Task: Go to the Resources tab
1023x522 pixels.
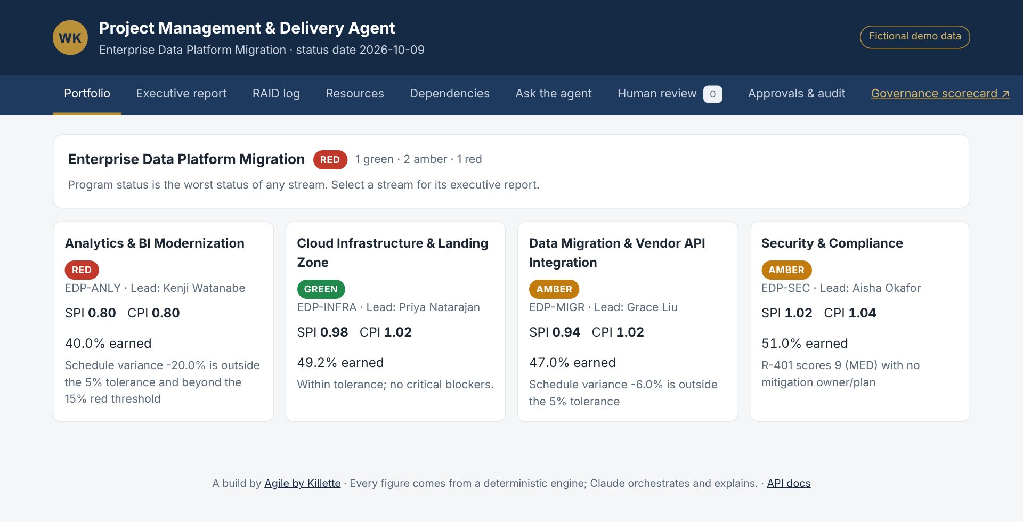Action: (x=355, y=94)
